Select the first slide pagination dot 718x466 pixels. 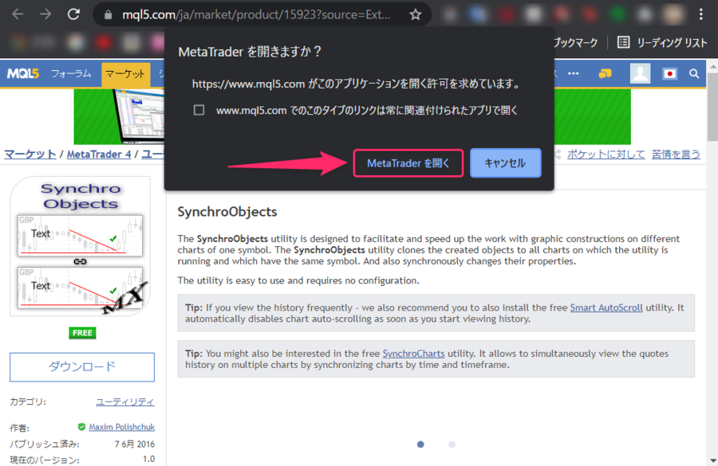(x=420, y=444)
